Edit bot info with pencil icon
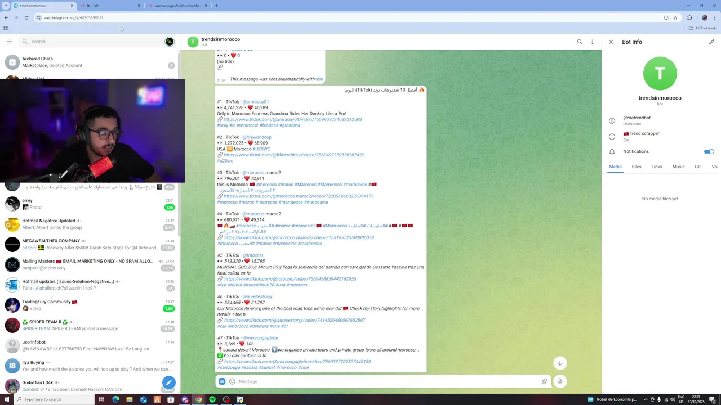 (x=711, y=42)
